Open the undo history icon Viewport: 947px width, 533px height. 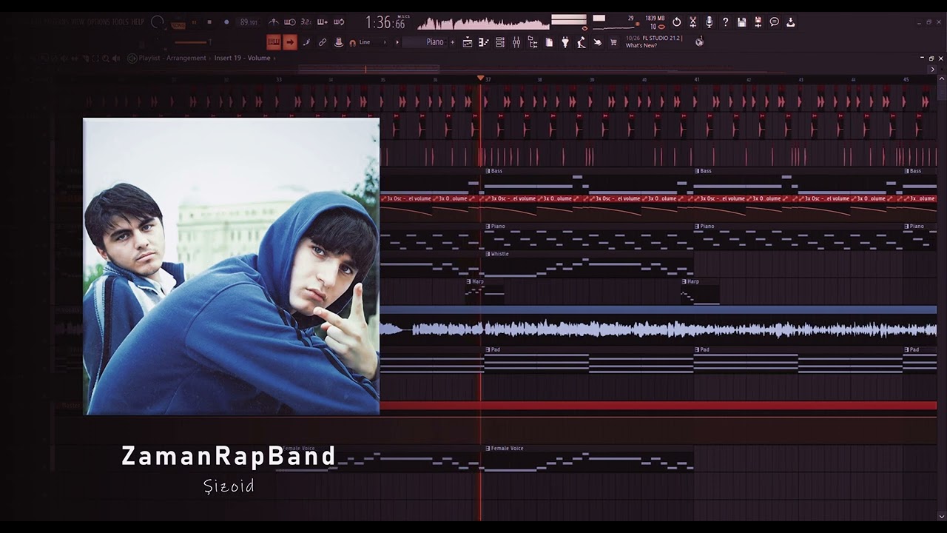coord(676,22)
